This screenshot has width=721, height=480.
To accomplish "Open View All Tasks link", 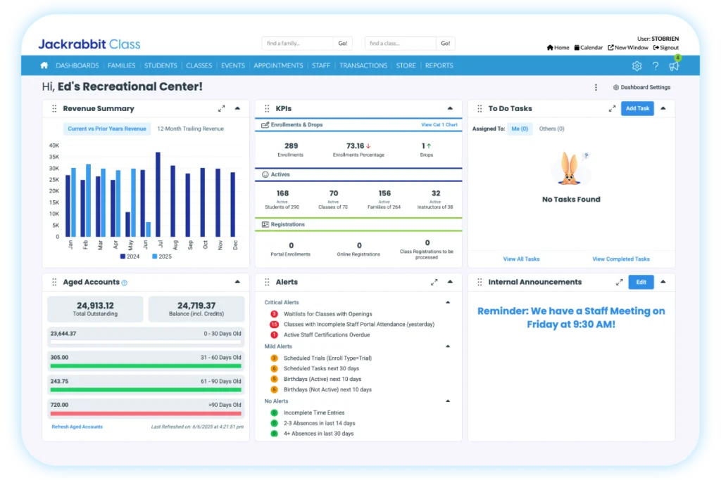I will (x=522, y=259).
